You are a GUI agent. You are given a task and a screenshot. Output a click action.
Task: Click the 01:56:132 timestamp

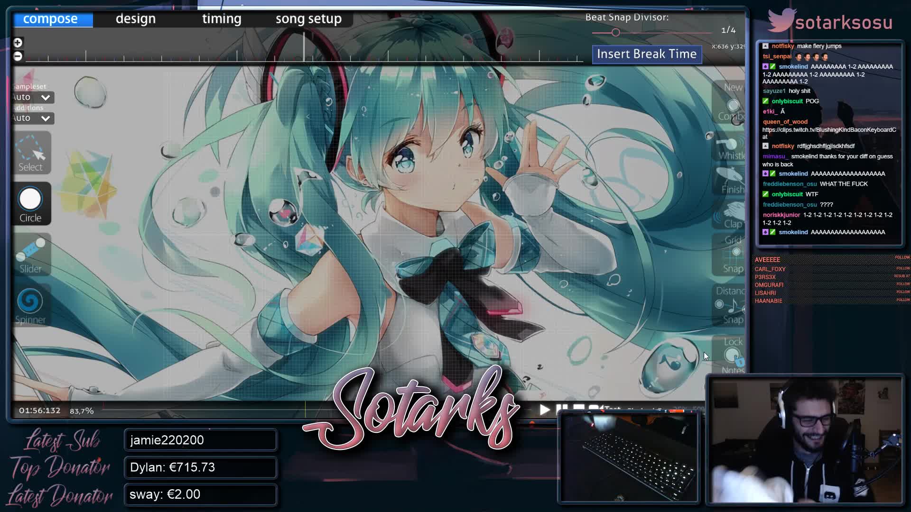[40, 411]
